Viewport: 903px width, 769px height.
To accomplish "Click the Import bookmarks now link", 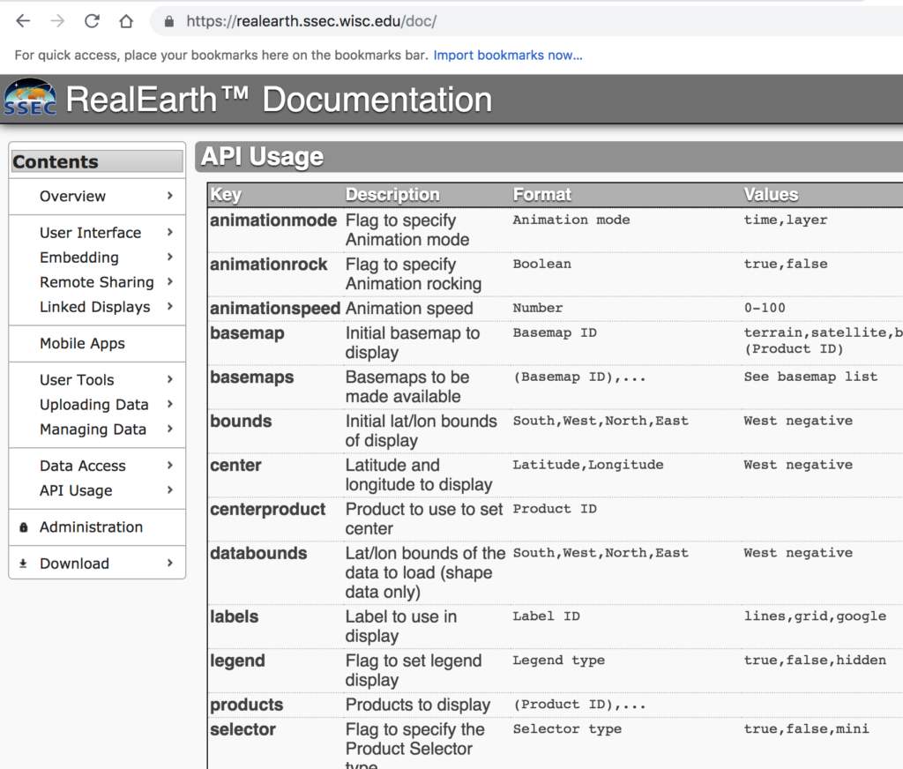I will point(508,55).
